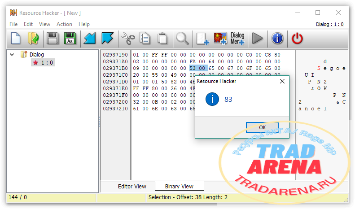Click address 02937210 in offset column
This screenshot has width=355, height=209.
115,109
